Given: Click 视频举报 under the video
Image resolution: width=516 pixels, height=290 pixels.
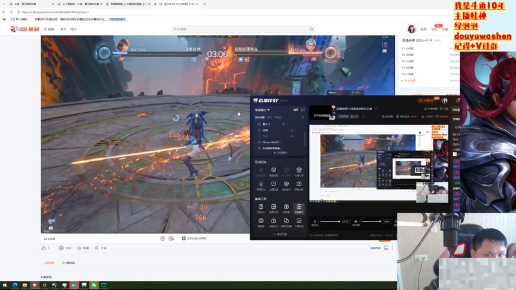Looking at the screenshot, I should [375, 248].
